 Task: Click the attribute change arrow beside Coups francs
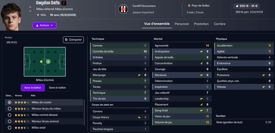[139, 117]
